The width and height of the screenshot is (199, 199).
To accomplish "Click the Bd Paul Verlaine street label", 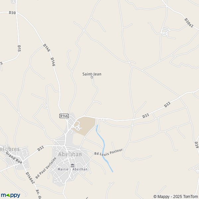I will [46, 168].
